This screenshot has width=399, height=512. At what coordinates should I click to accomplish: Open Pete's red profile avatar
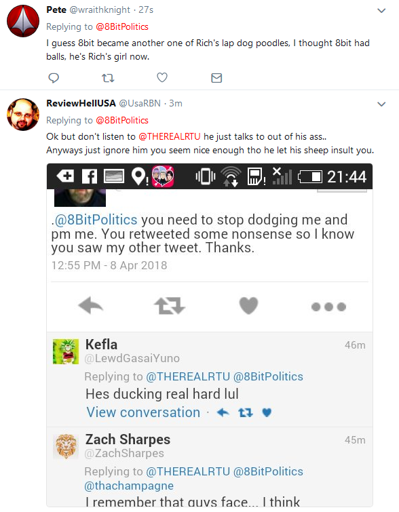(23, 21)
